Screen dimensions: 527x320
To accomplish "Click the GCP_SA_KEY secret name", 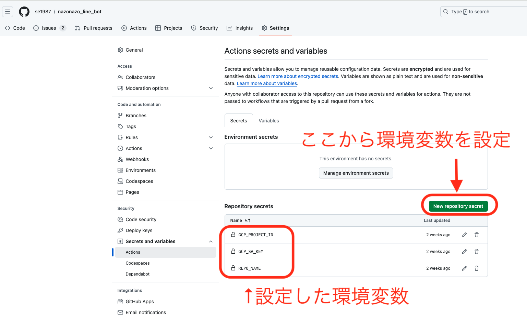I will pyautogui.click(x=251, y=252).
